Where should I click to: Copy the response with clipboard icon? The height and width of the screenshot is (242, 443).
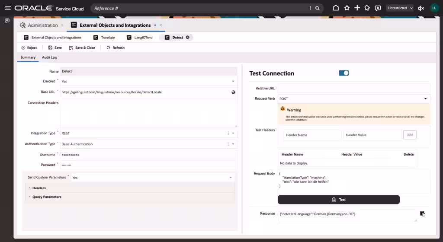point(423,213)
